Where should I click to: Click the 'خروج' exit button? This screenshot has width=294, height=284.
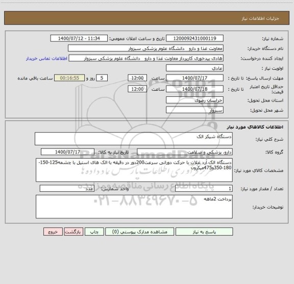(53, 231)
